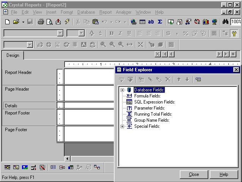Click the Insert Map globe icon
This screenshot has height=182, width=242.
(x=214, y=22)
